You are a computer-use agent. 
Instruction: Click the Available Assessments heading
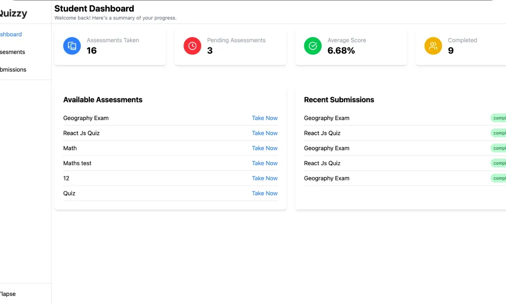pos(102,99)
